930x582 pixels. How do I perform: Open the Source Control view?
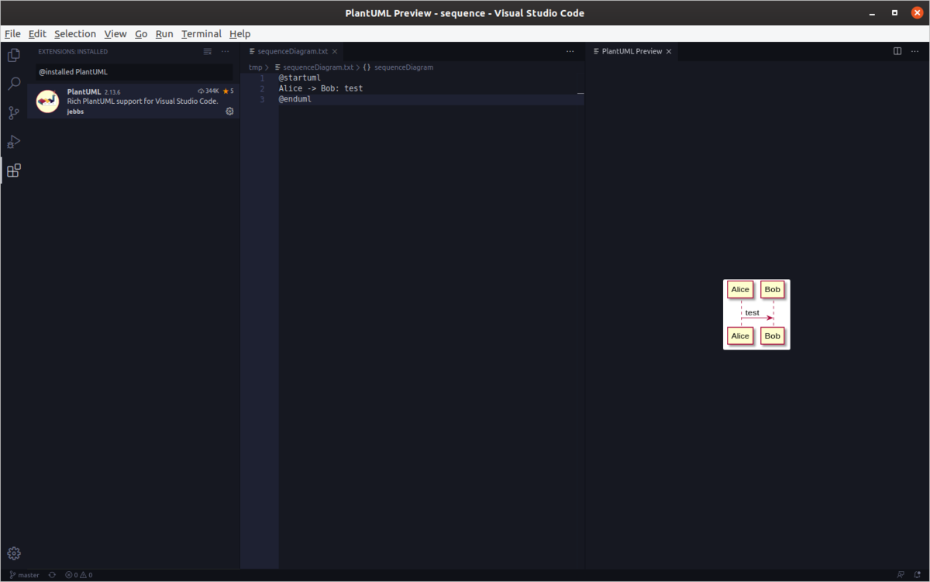13,113
